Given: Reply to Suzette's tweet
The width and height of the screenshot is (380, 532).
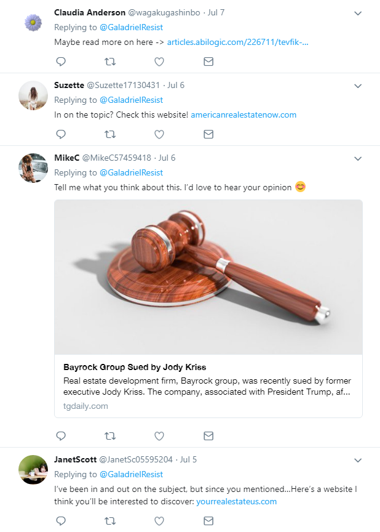Looking at the screenshot, I should [x=61, y=134].
